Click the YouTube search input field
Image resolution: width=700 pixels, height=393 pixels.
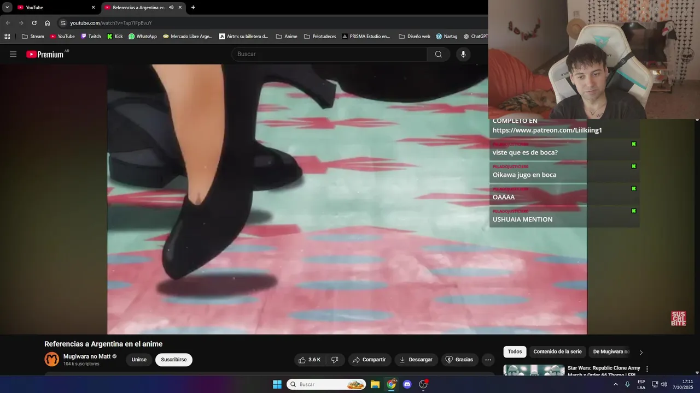pos(329,54)
